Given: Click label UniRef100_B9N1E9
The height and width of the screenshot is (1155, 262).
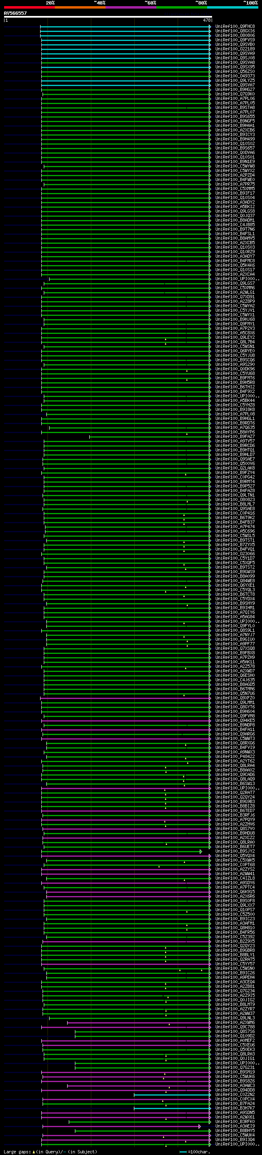Looking at the screenshot, I should click(235, 161).
